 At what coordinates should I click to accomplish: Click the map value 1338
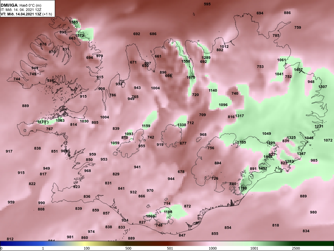tap(182, 125)
